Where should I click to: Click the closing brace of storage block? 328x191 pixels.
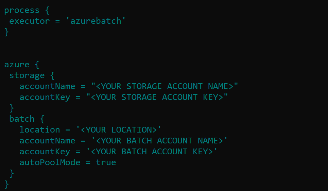coord(12,108)
